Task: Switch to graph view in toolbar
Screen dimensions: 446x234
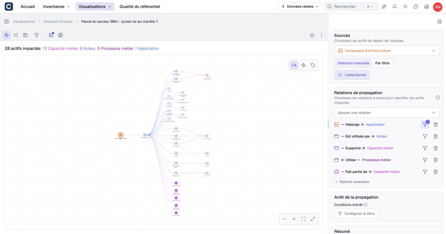Action: (6, 35)
